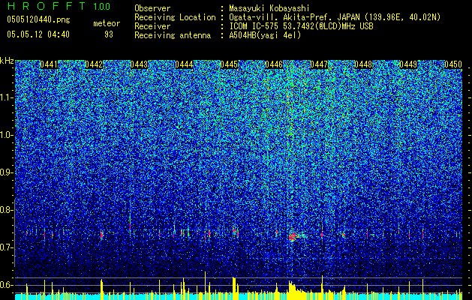The height and width of the screenshot is (300, 472).
Task: Click the 0450 time marker
Action: tap(453, 64)
